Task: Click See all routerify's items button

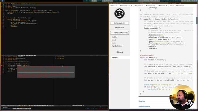Action: coord(119,33)
